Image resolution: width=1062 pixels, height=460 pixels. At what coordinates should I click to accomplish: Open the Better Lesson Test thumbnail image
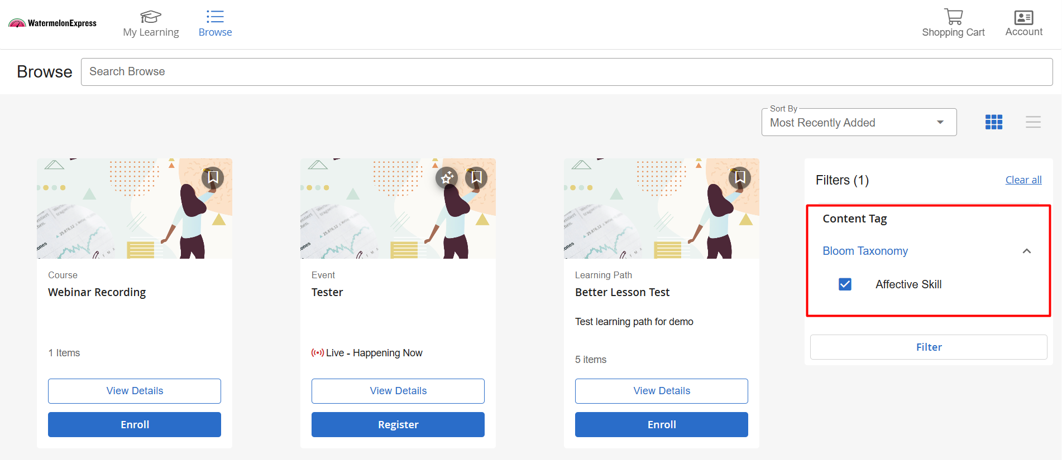pos(662,209)
